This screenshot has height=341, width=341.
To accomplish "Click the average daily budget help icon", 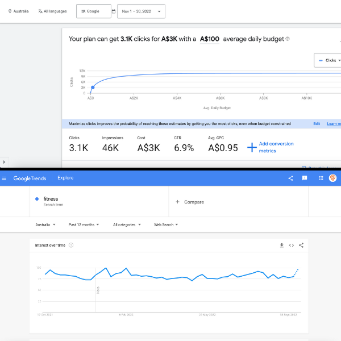I will [x=288, y=39].
